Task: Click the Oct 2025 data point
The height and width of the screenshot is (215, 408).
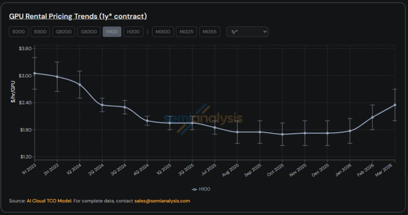Action: [x=282, y=134]
